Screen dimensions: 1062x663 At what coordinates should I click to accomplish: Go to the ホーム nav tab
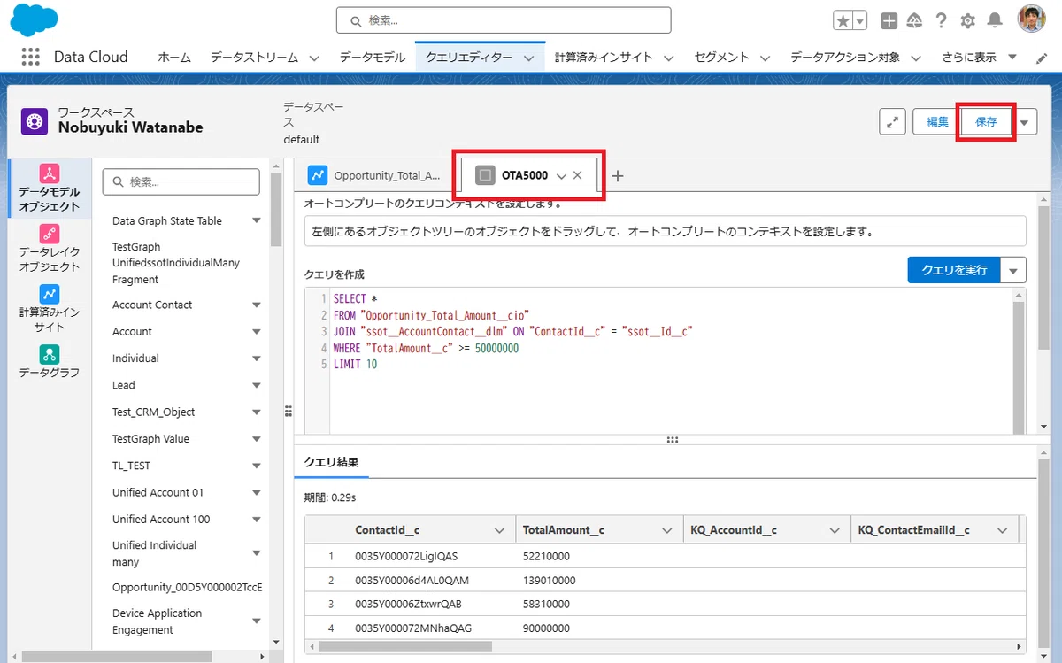coord(174,57)
